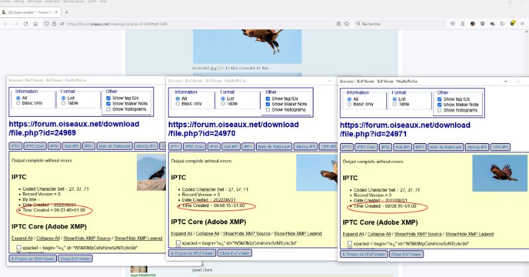Click 'Expand All' in the 24969 window
Screen dimensions: 529x277
[22, 238]
